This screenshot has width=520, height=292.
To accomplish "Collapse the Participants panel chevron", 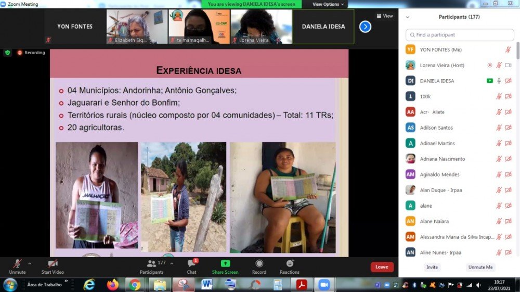I will point(407,17).
